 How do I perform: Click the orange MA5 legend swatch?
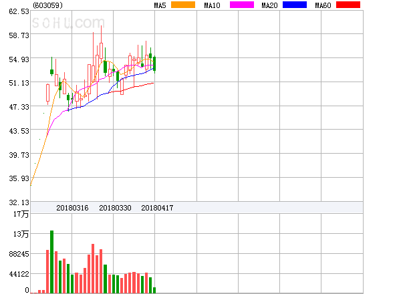[x=183, y=5]
